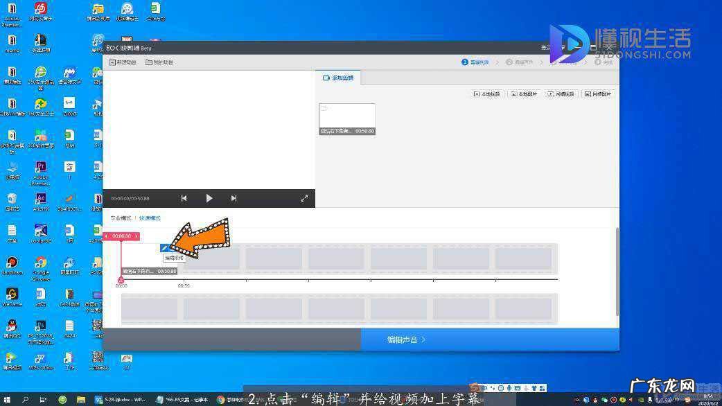Switch to the Notepad taskbar window

pos(182,400)
